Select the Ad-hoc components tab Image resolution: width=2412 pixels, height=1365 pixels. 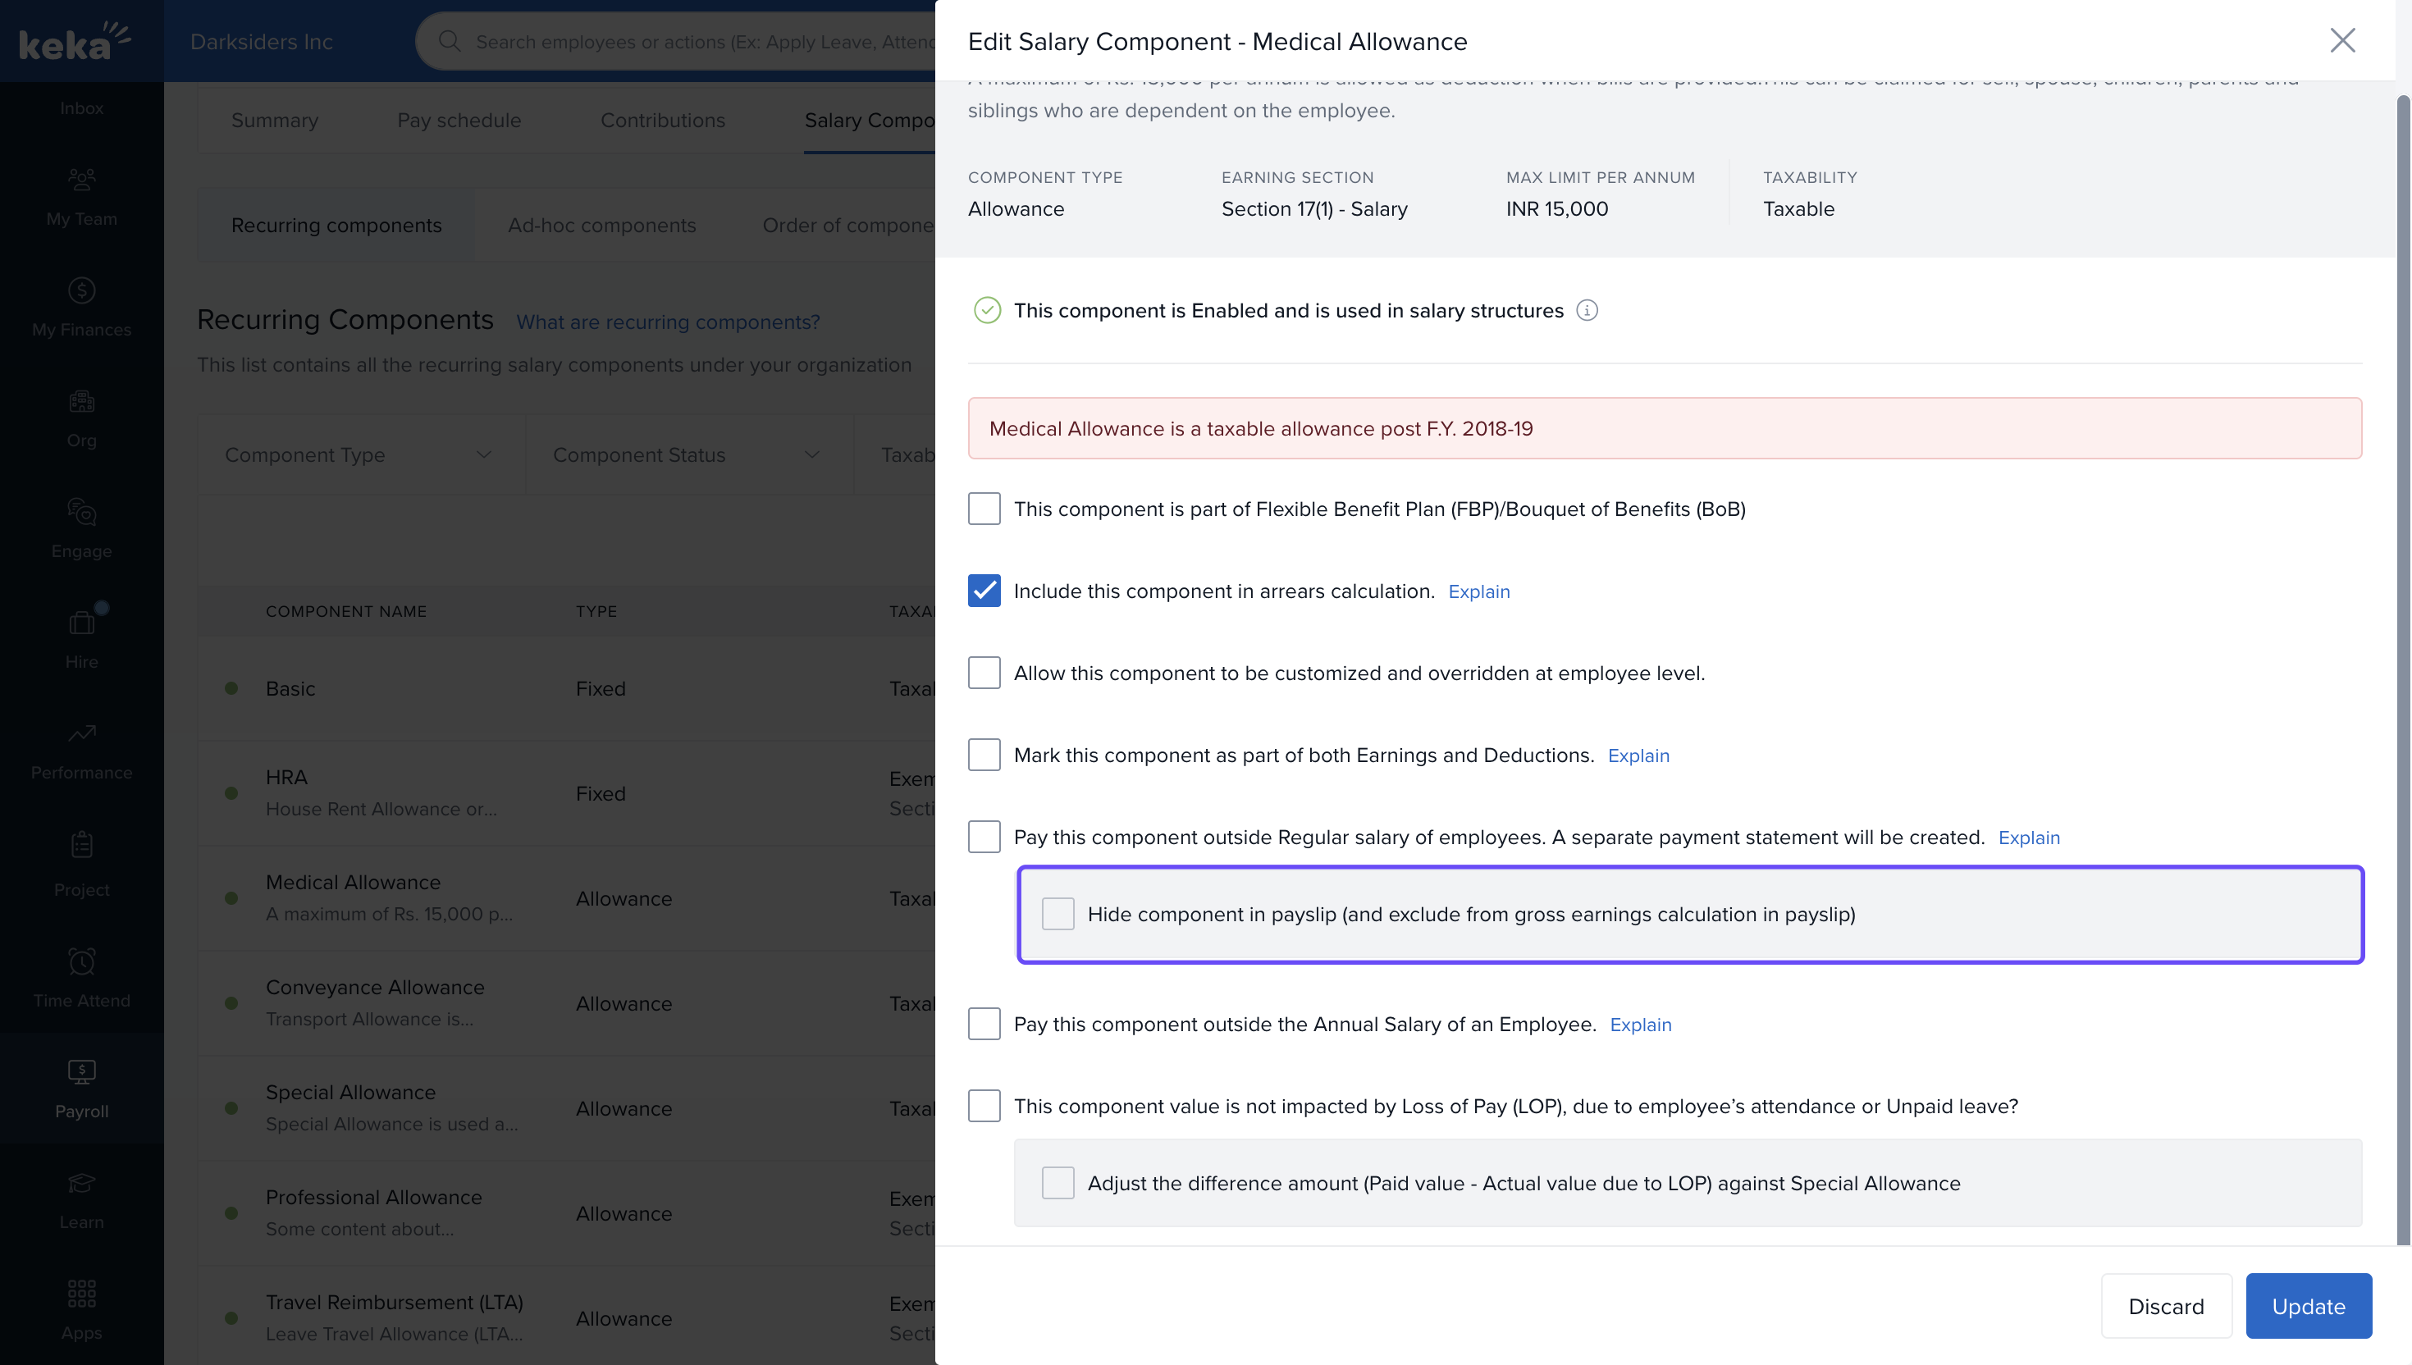(601, 225)
